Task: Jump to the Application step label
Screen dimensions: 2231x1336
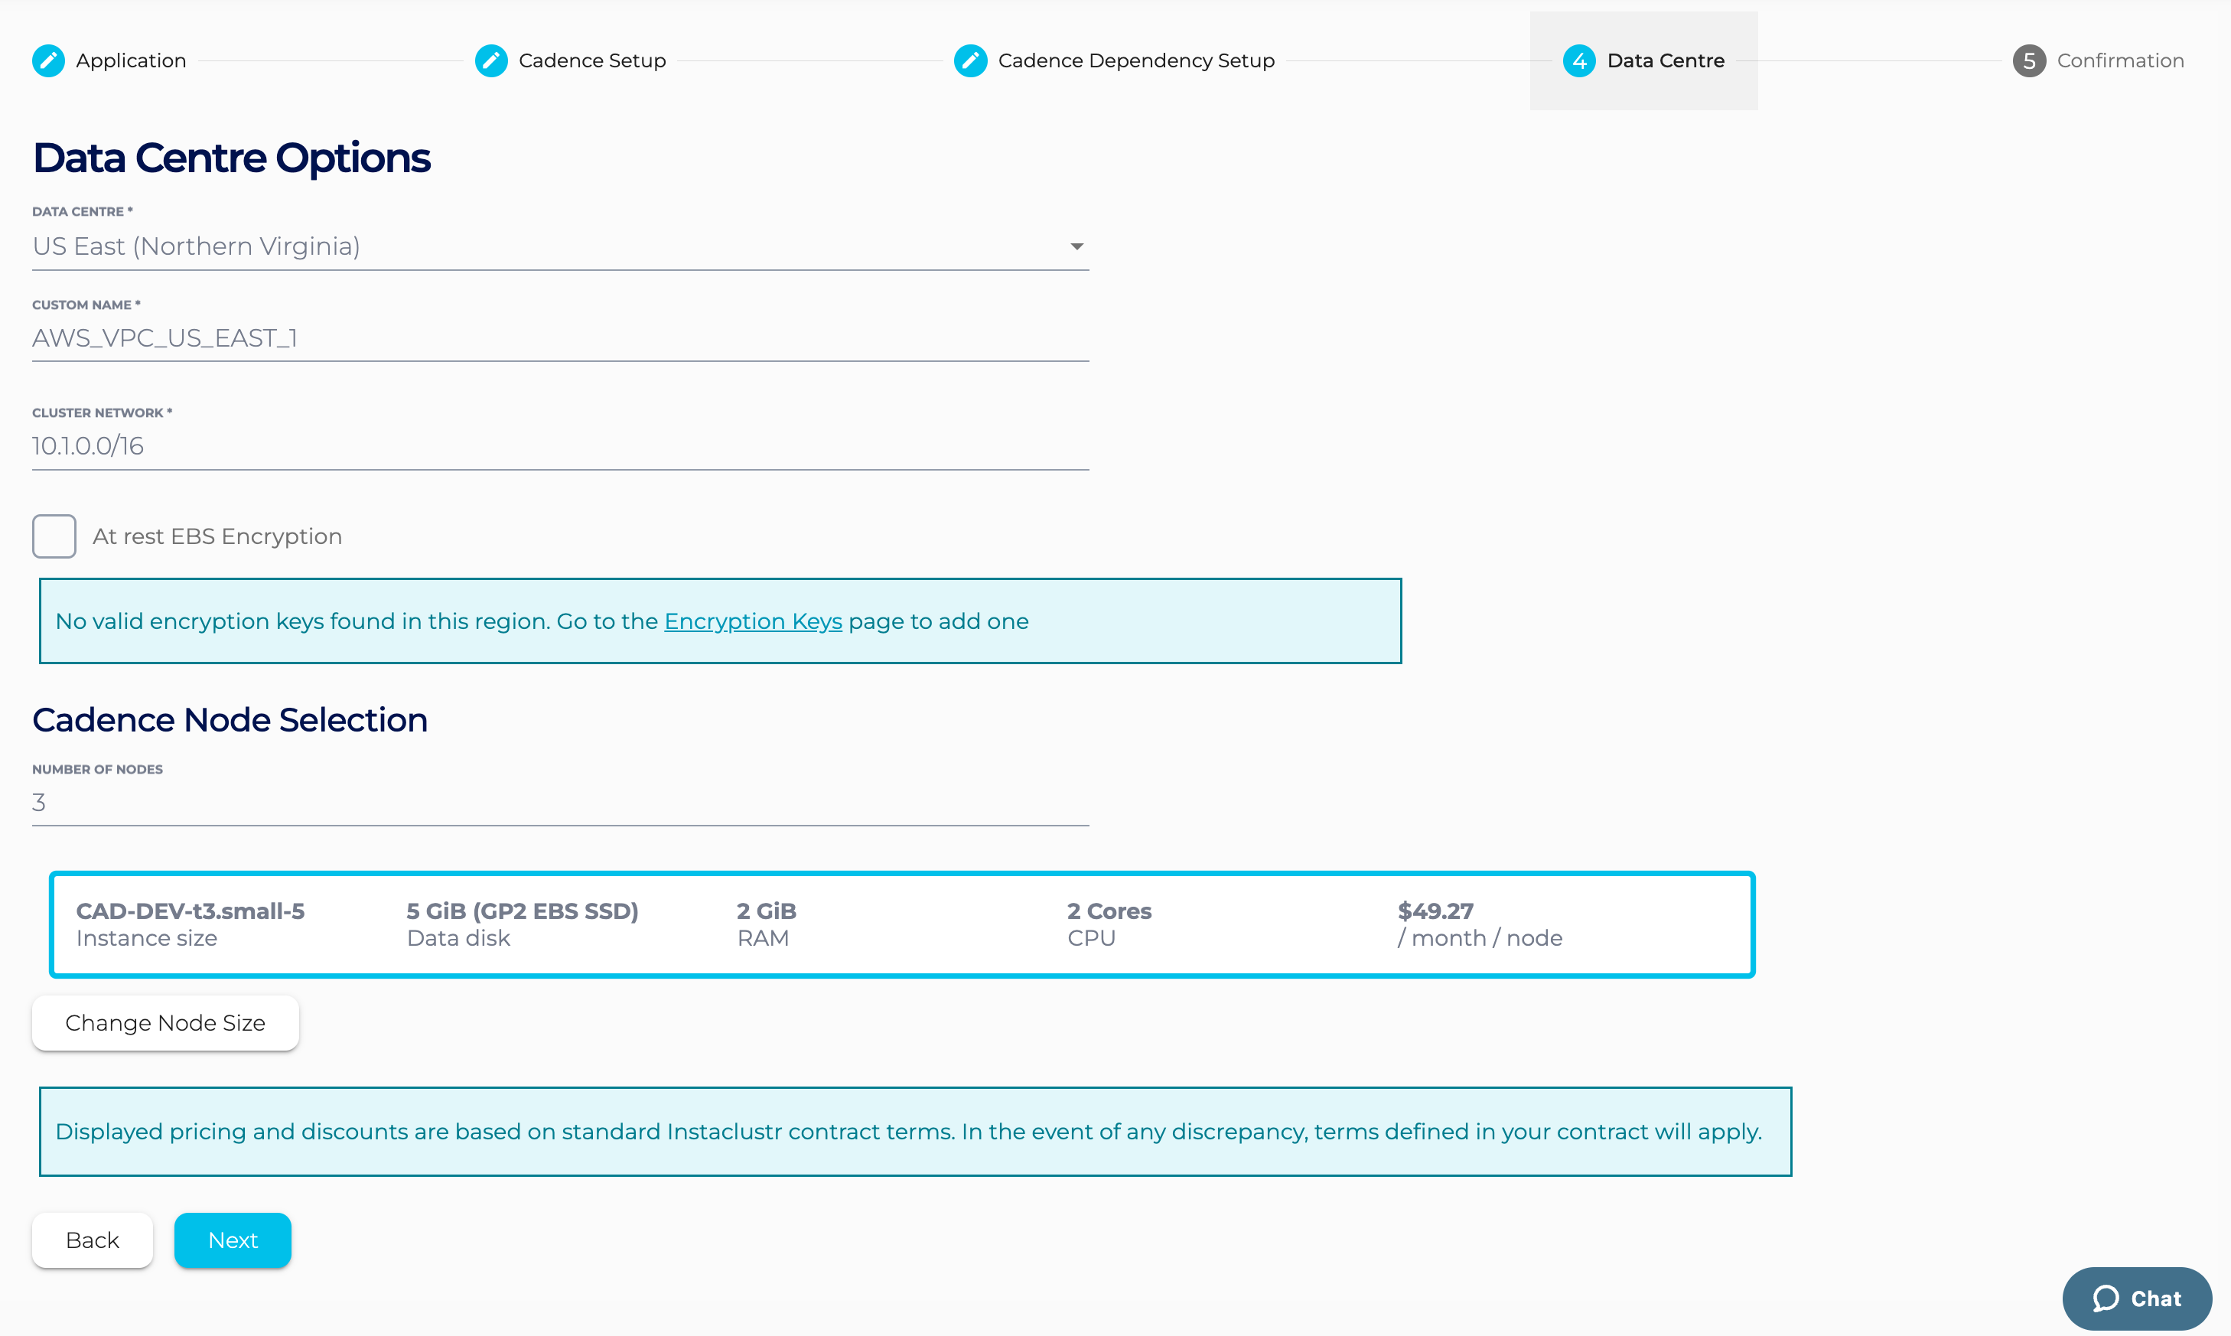Action: pos(131,60)
